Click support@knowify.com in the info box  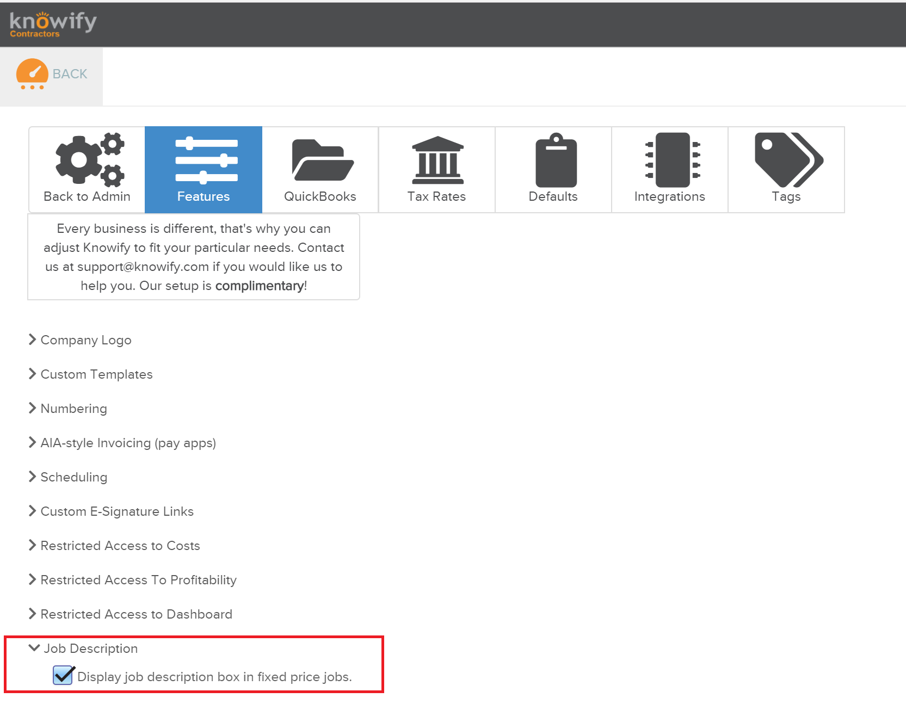143,267
